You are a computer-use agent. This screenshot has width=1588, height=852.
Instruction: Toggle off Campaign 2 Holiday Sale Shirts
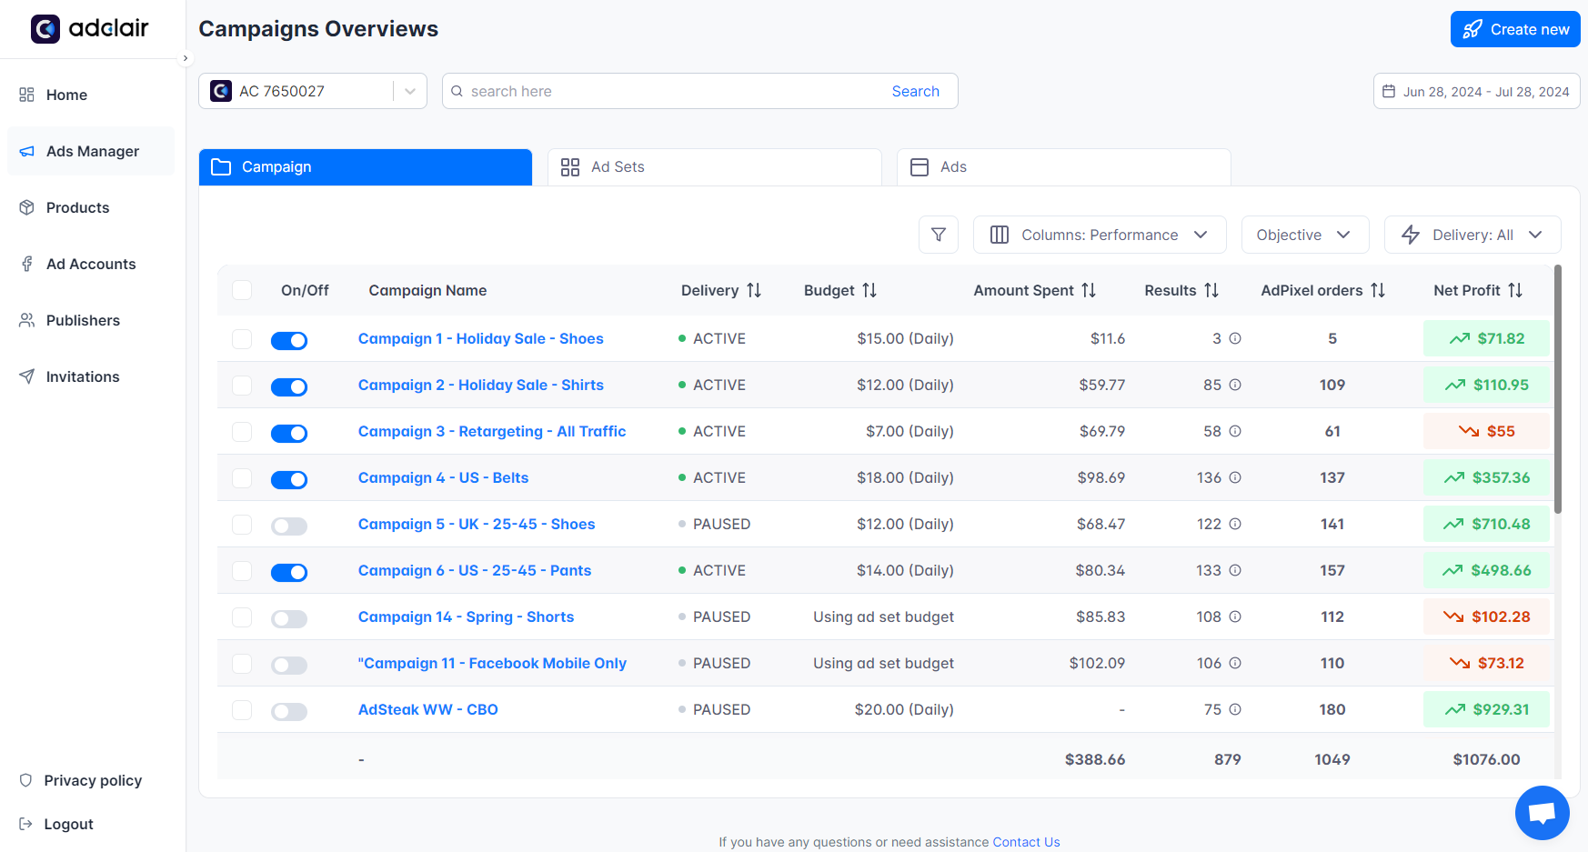[289, 386]
